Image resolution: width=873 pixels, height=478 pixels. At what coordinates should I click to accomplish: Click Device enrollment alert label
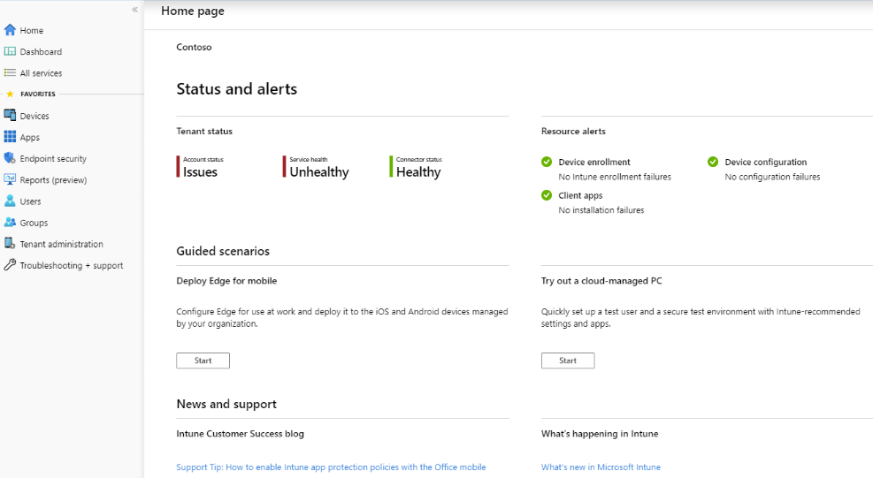(594, 162)
